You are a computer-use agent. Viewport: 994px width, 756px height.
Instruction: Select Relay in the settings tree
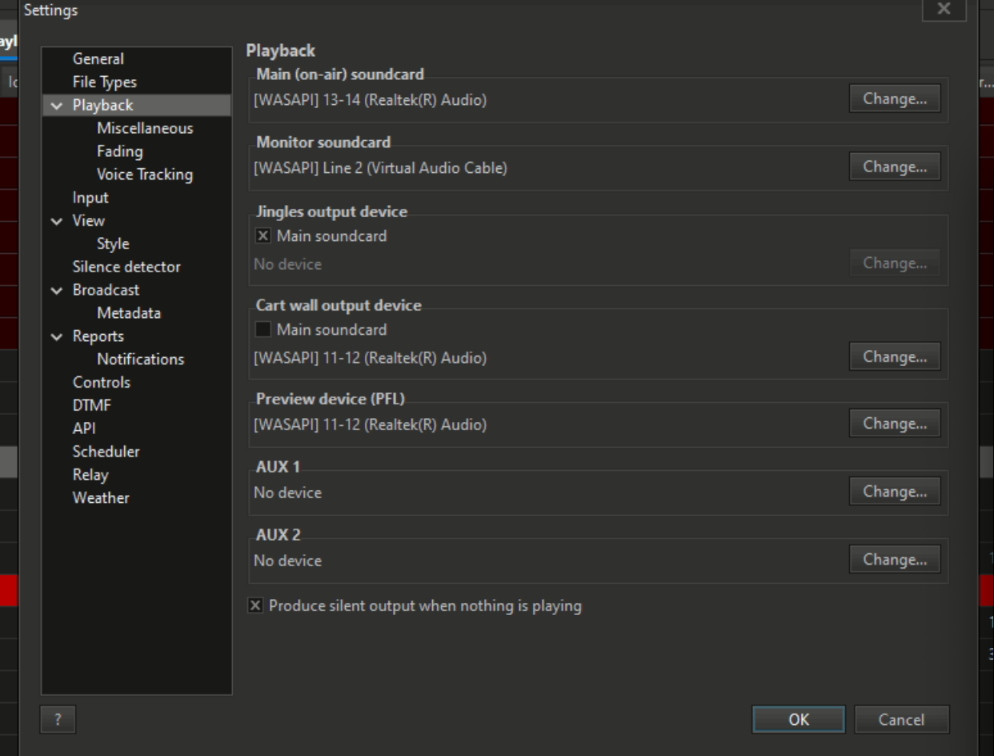(x=90, y=476)
